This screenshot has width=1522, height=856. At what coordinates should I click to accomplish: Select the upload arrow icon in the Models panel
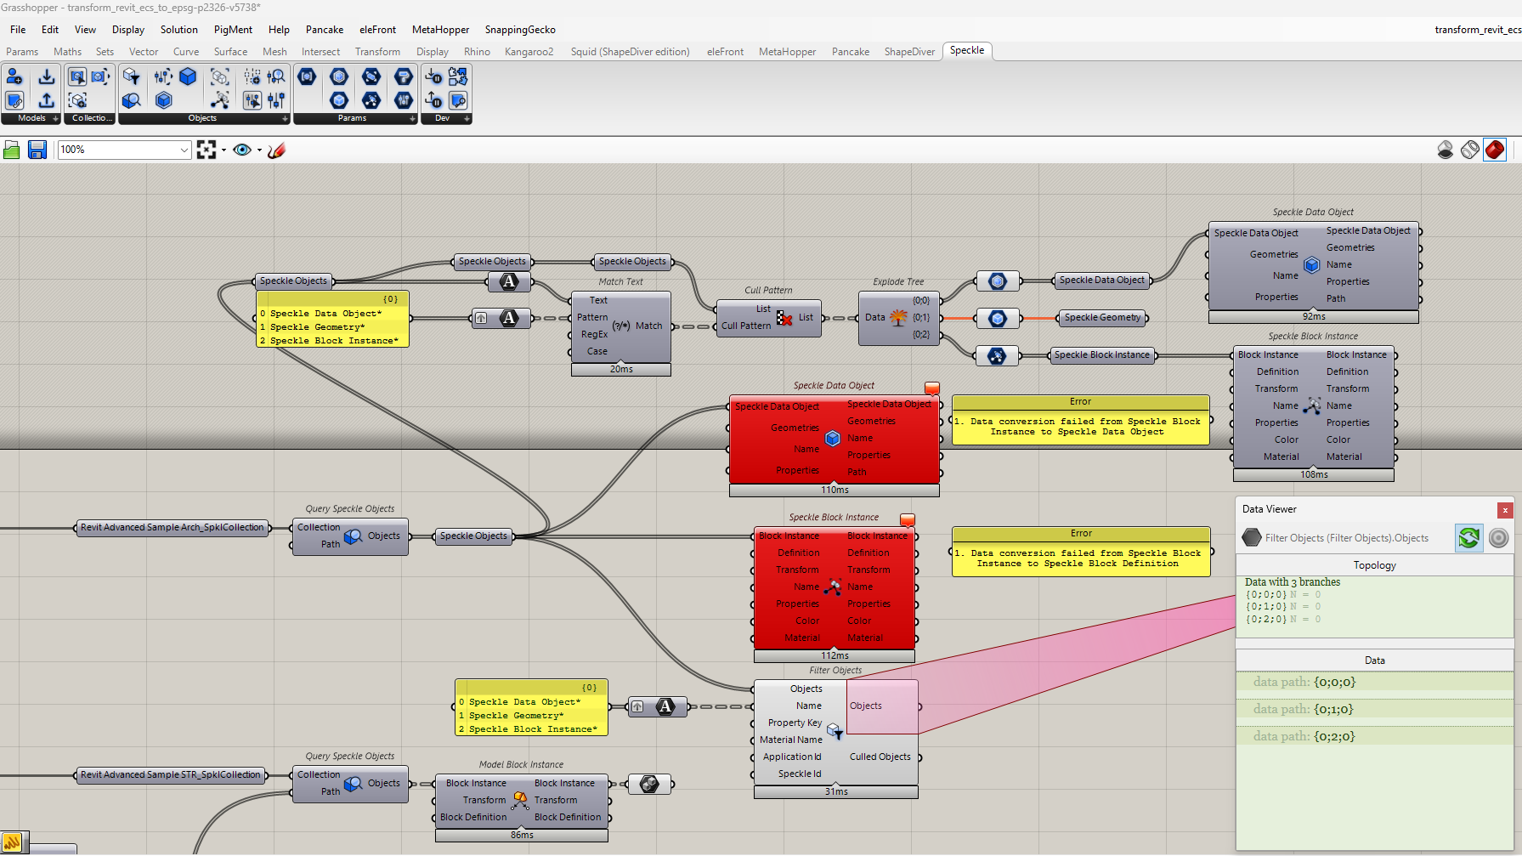pos(46,100)
